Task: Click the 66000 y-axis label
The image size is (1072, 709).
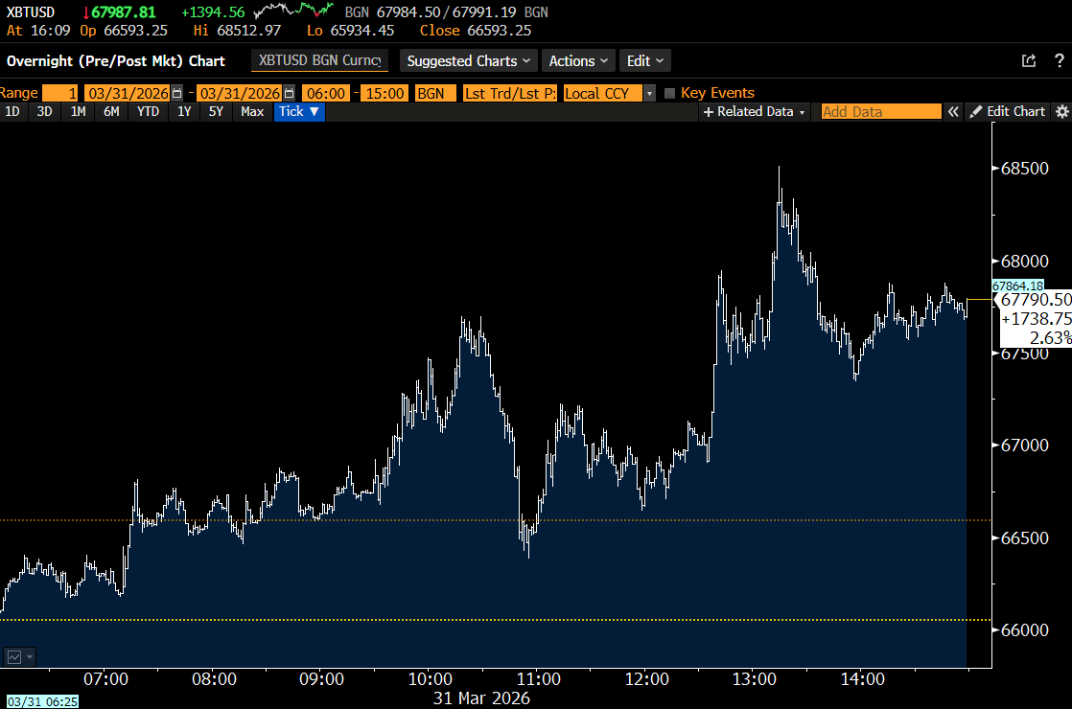Action: coord(1024,630)
